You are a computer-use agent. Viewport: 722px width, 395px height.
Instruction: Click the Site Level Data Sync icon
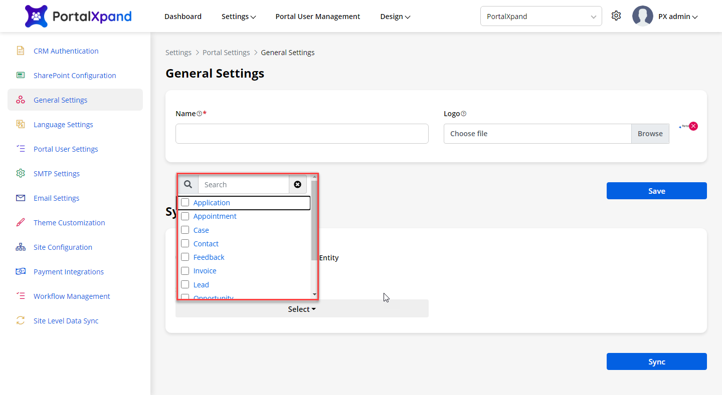(x=21, y=320)
